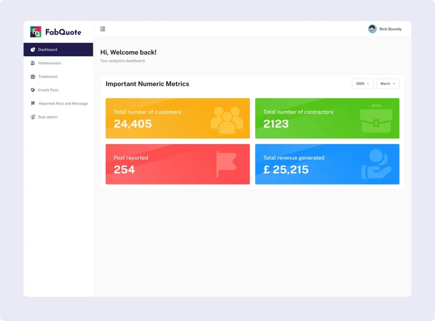The height and width of the screenshot is (321, 435).
Task: Click the Tradesmen briefcase icon
Action: click(x=33, y=77)
